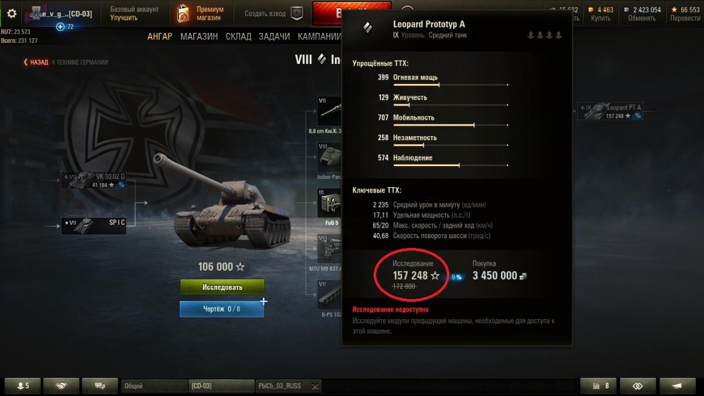Open the notifications megaphone icon
This screenshot has height=396, width=704.
(x=678, y=385)
